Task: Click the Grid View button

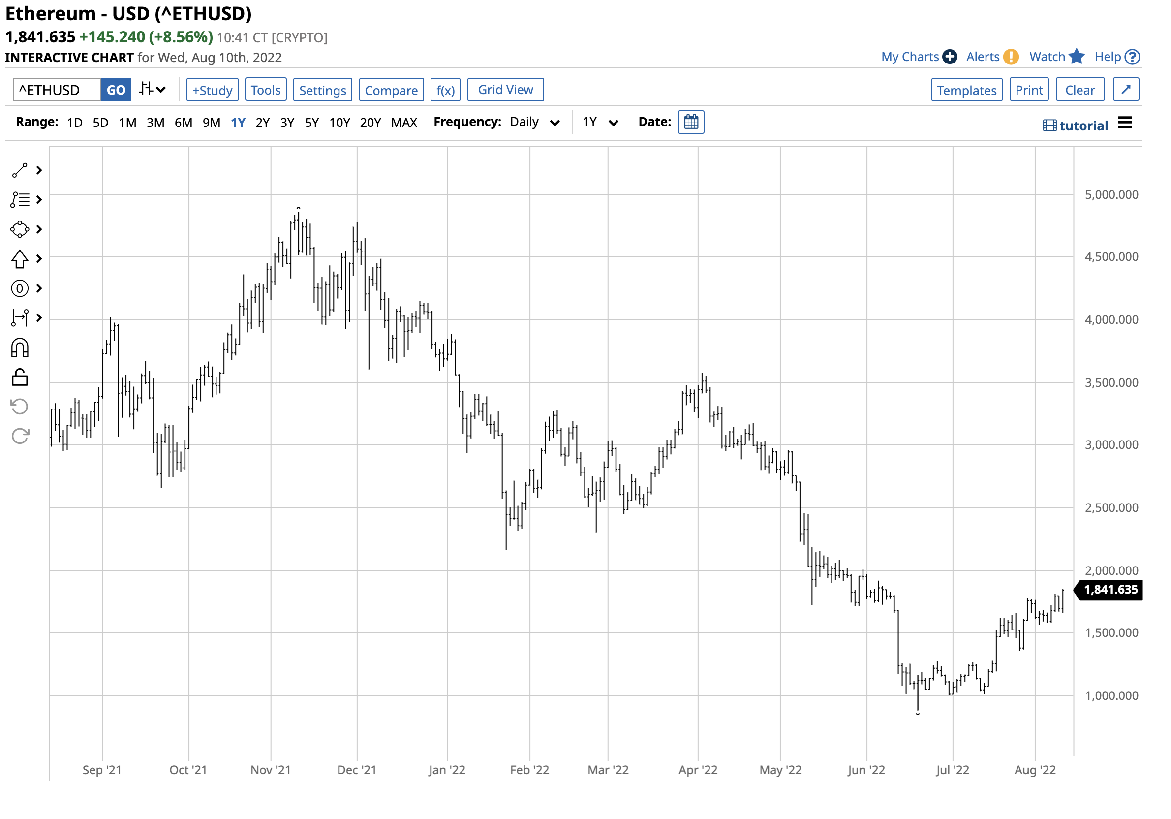Action: click(505, 90)
